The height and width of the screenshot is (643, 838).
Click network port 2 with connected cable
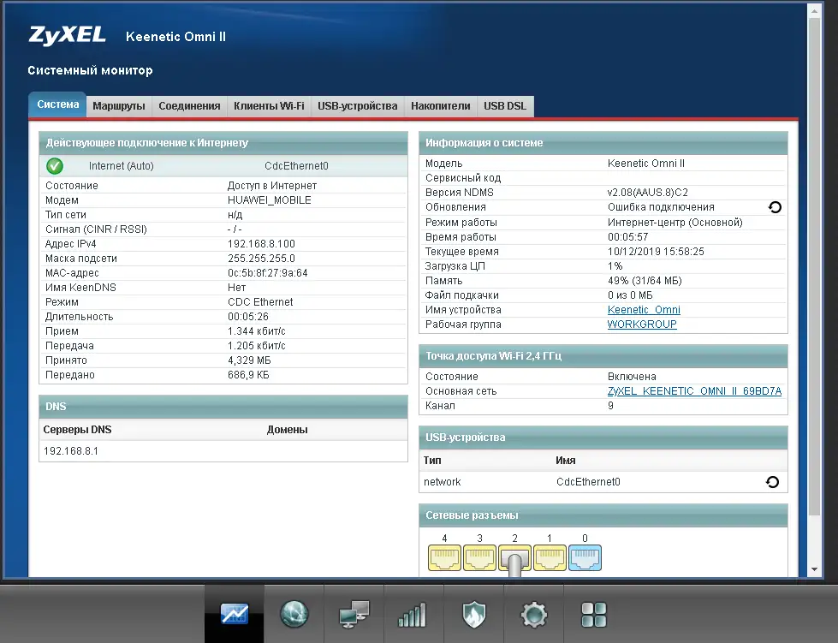tap(514, 558)
